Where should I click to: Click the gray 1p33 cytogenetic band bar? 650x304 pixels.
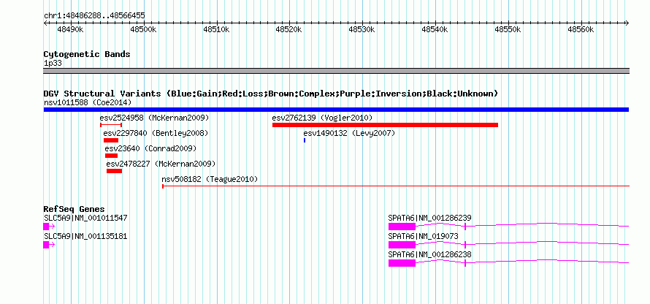coord(336,71)
